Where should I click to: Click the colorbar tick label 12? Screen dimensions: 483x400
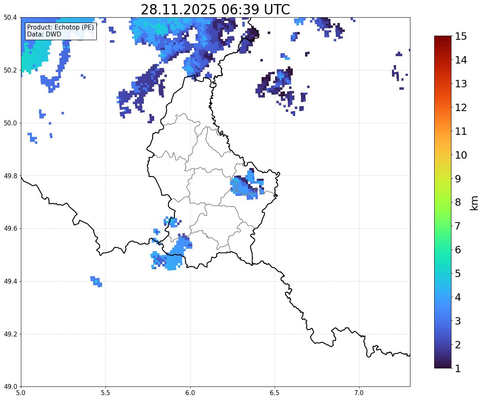pyautogui.click(x=461, y=107)
